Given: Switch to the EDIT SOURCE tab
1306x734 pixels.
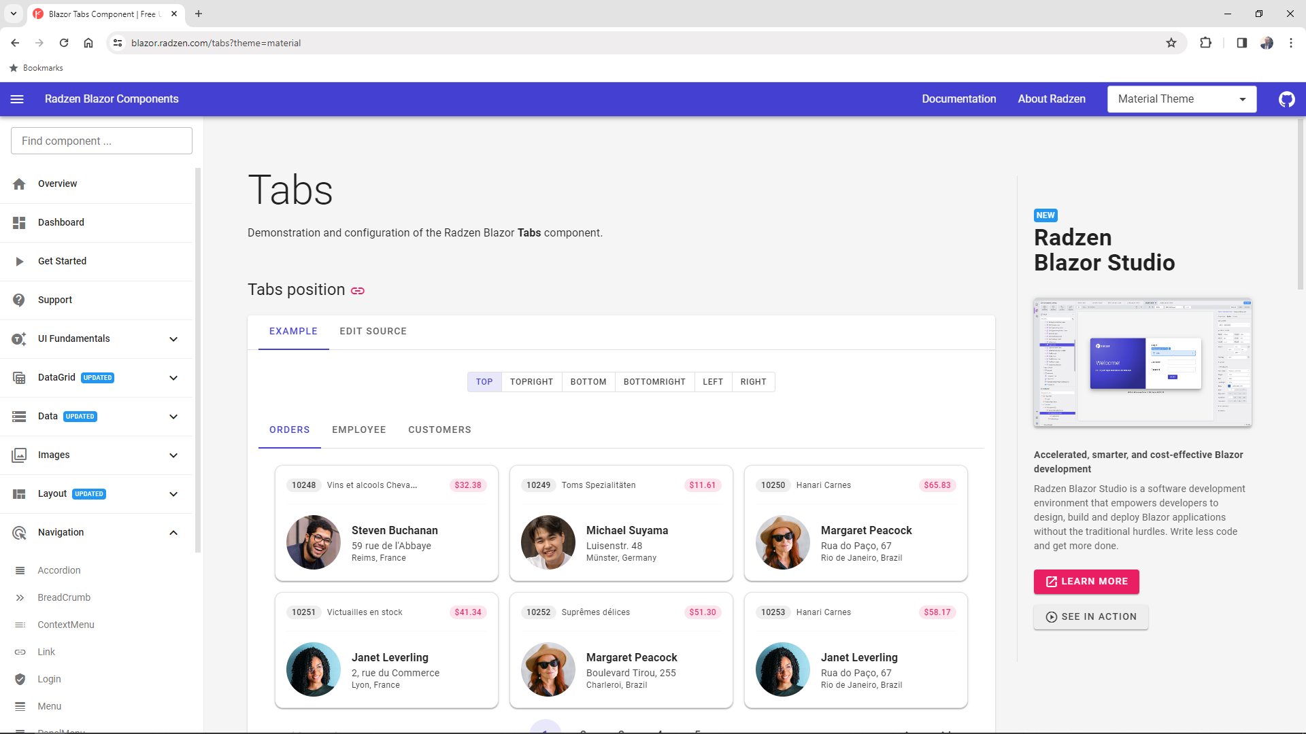Looking at the screenshot, I should [x=373, y=331].
